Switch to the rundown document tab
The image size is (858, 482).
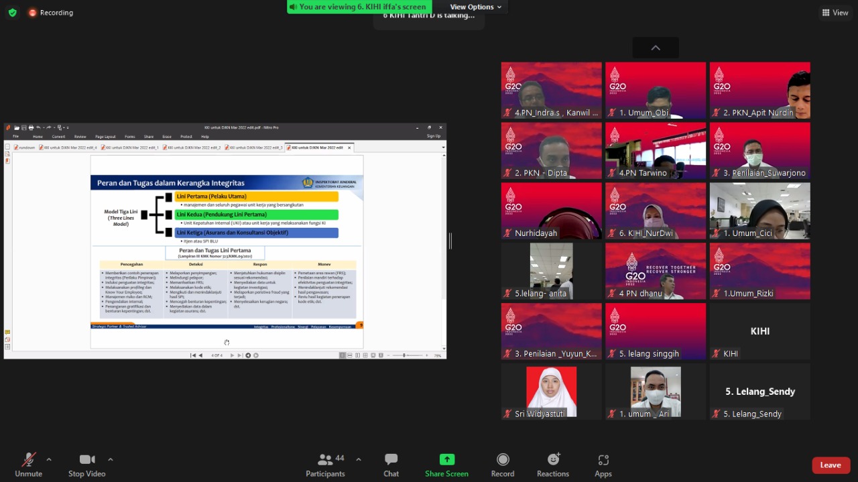(x=25, y=147)
